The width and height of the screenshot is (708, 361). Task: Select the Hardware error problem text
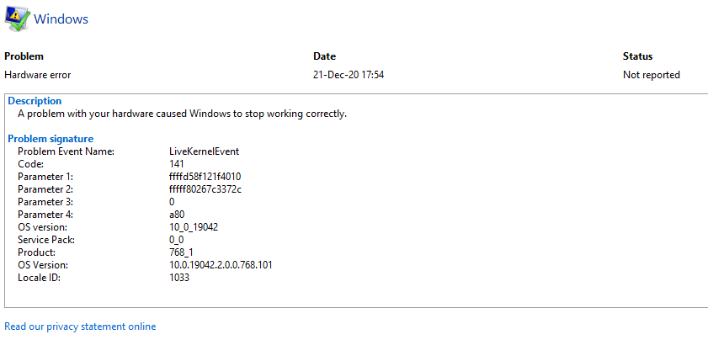(38, 75)
